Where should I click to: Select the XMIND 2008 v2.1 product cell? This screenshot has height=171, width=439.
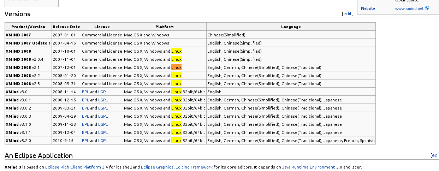click(28, 67)
